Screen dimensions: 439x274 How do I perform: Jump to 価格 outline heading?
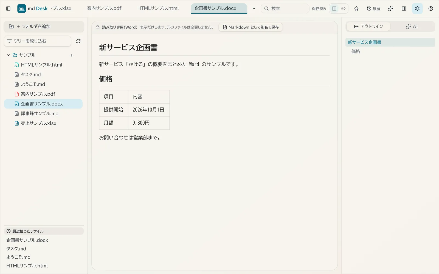point(390,52)
